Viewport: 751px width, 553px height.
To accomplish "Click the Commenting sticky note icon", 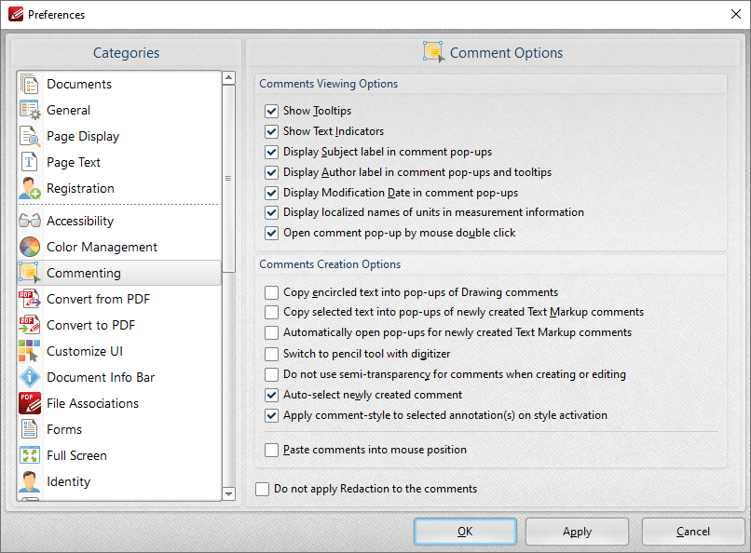I will click(29, 273).
